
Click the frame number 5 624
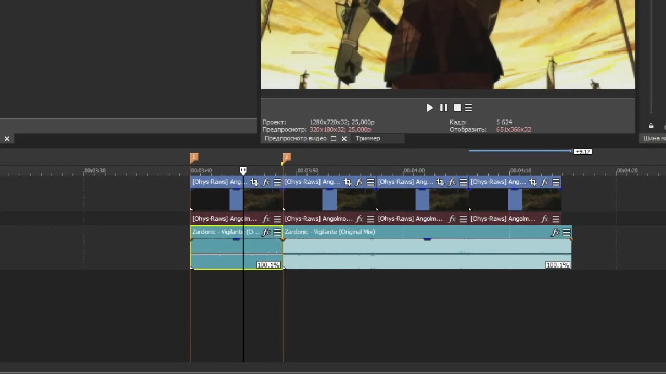(504, 122)
